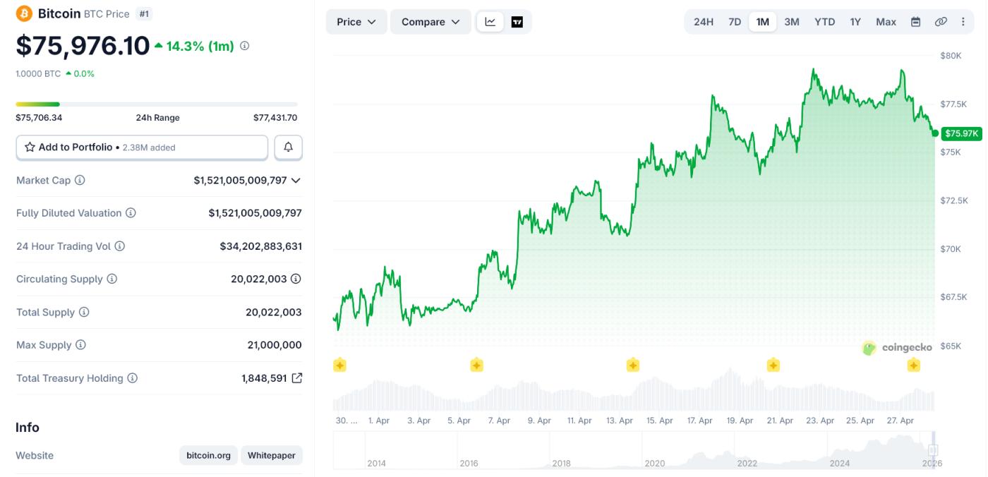Viewport: 988px width, 477px height.
Task: Show Market Cap info tooltip
Action: click(x=80, y=181)
